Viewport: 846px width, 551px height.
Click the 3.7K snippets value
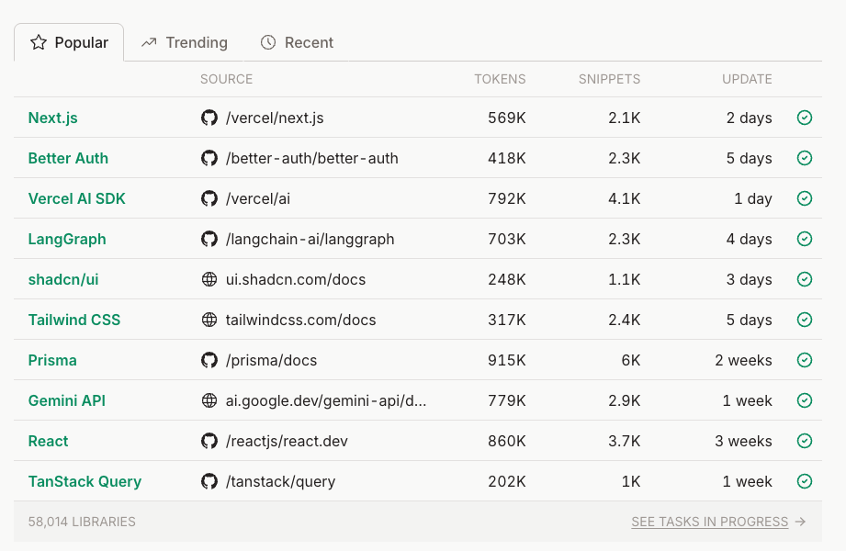[625, 442]
